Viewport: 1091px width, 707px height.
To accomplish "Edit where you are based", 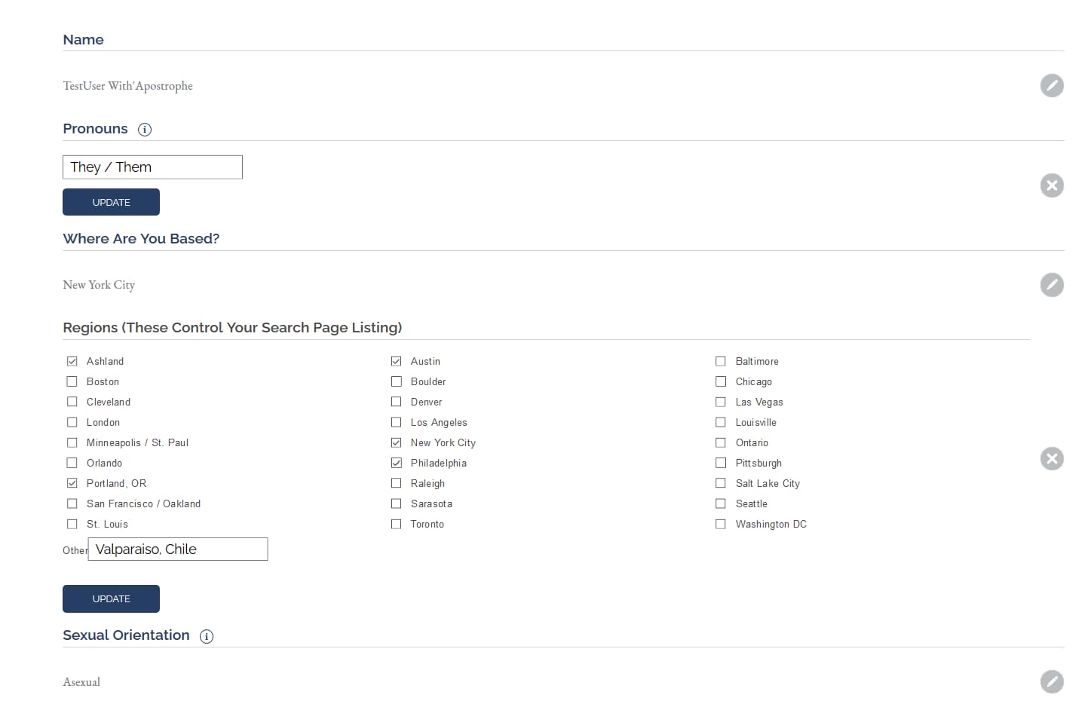I will (1052, 285).
